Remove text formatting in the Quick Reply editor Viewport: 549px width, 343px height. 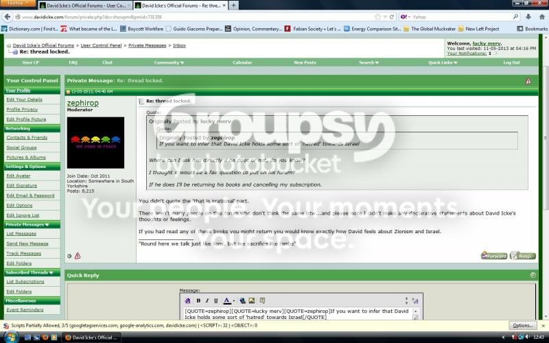click(187, 300)
